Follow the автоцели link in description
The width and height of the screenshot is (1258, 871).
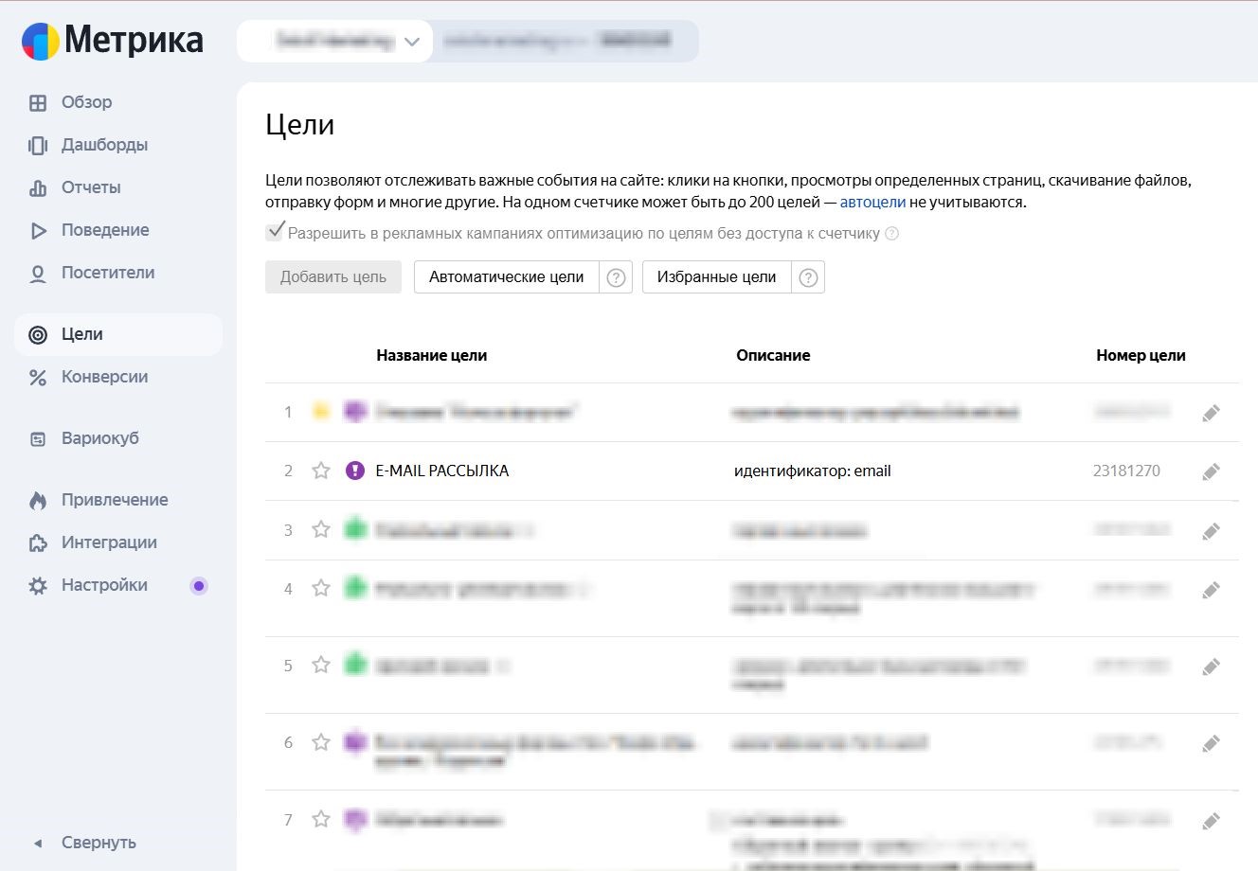pyautogui.click(x=872, y=202)
